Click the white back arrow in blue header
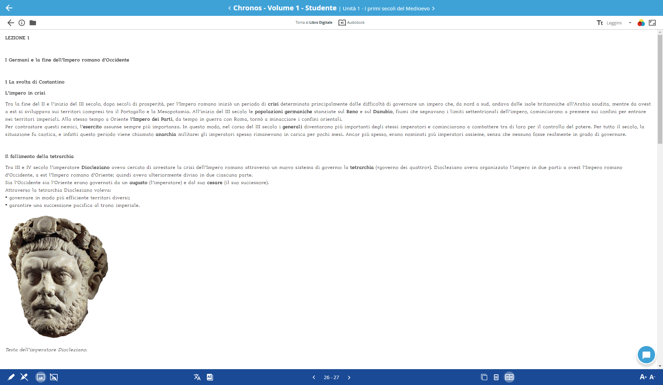Screen dimensions: 663x385 (x=9, y=8)
